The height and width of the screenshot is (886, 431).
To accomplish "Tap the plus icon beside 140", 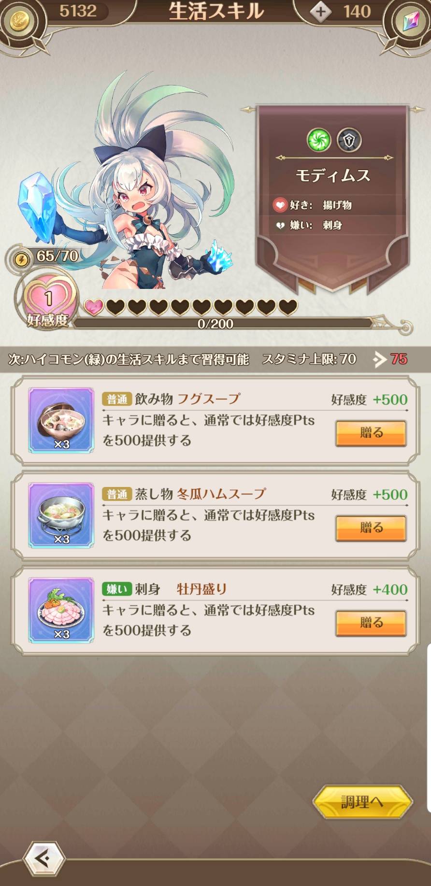I will click(320, 12).
